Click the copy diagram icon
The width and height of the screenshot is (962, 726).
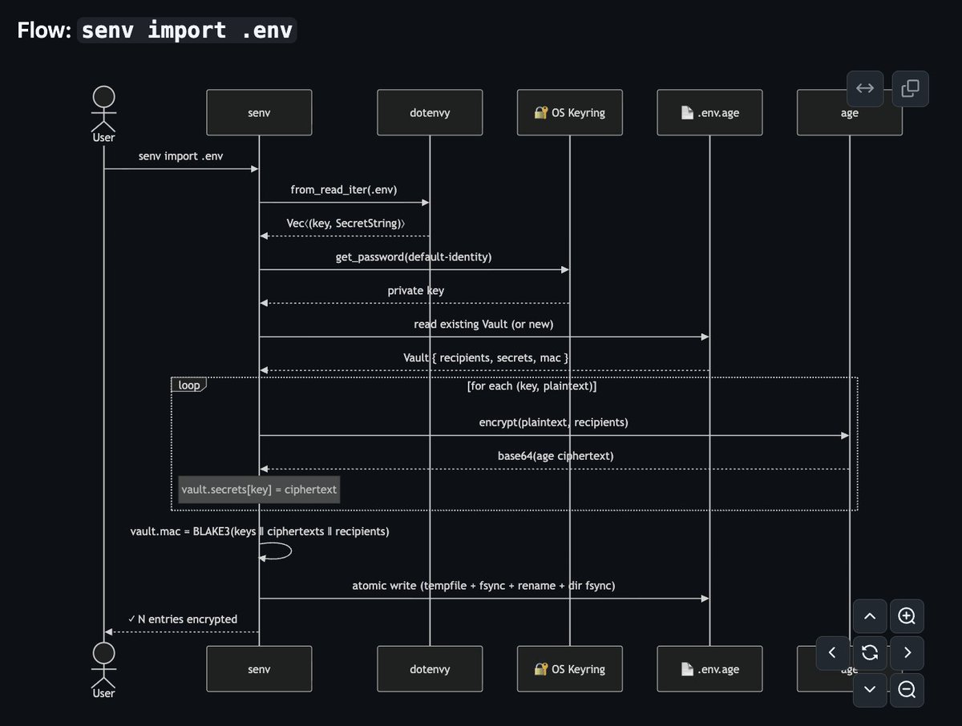coord(911,89)
